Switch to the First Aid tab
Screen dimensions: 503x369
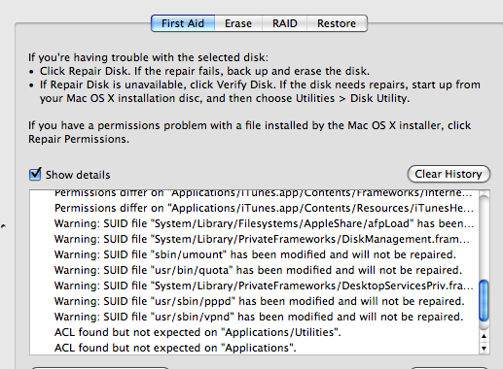183,23
